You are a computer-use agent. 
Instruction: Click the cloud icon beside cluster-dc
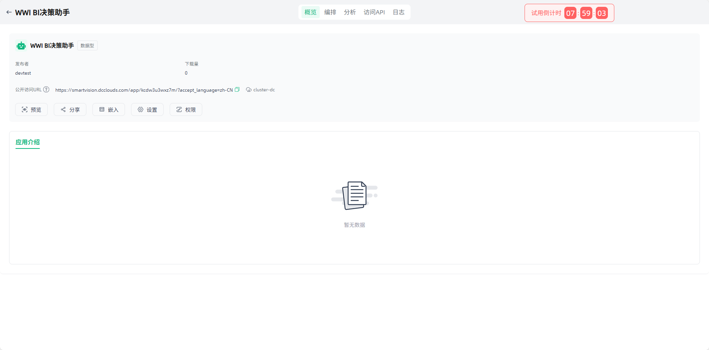tap(248, 90)
